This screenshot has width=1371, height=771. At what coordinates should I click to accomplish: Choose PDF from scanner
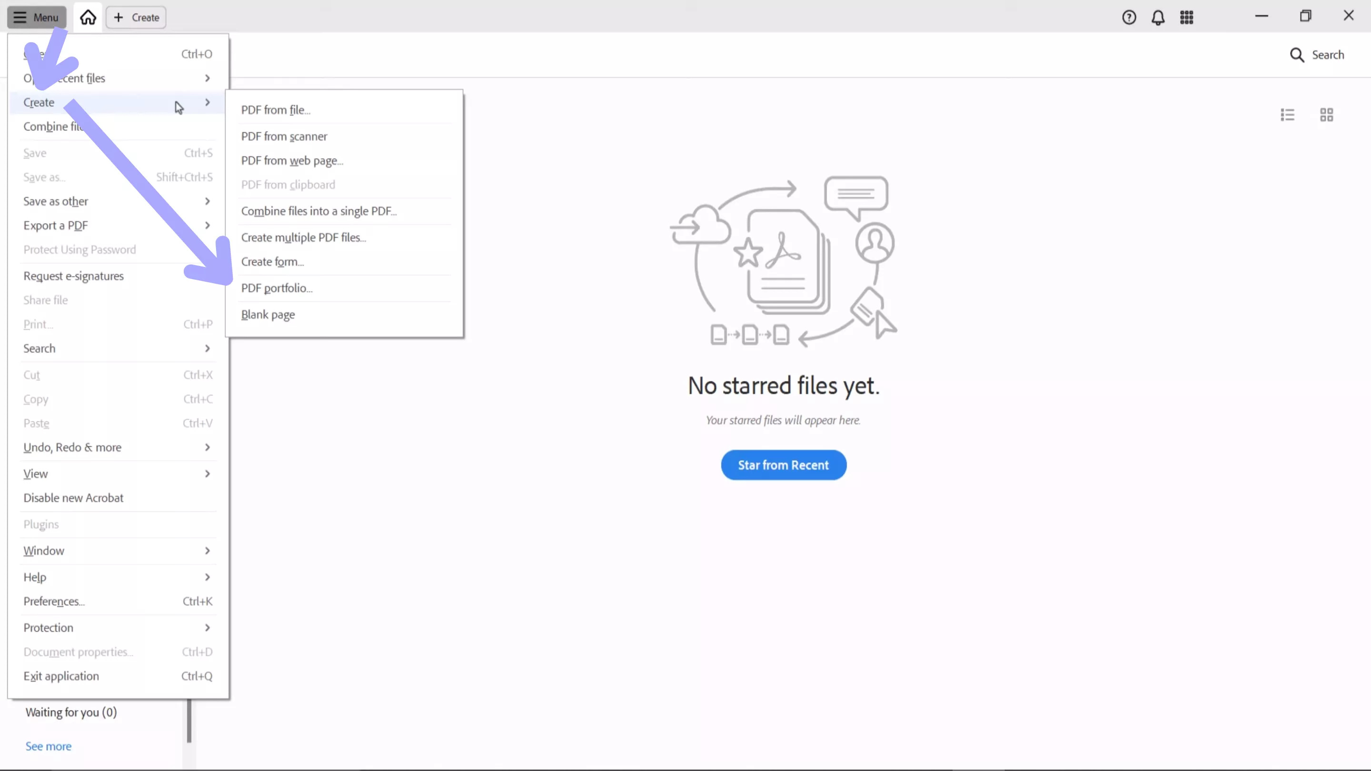pos(284,136)
